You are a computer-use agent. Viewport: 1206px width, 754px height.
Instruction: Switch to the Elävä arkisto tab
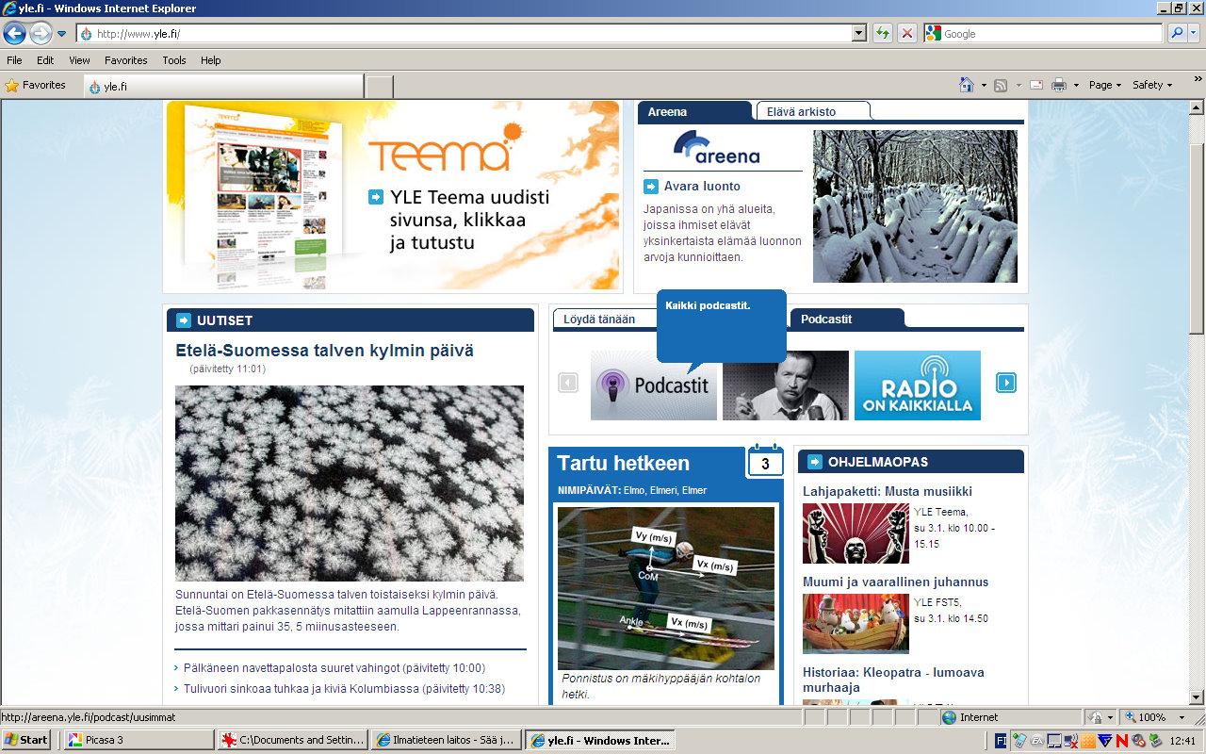[812, 111]
